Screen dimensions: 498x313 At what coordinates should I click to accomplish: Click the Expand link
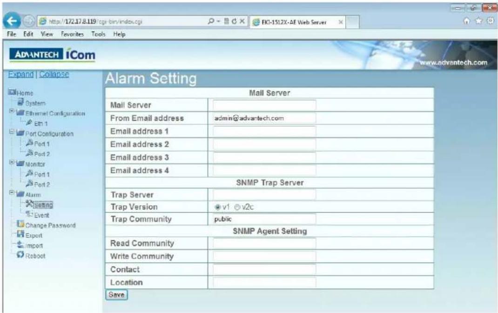click(x=20, y=74)
